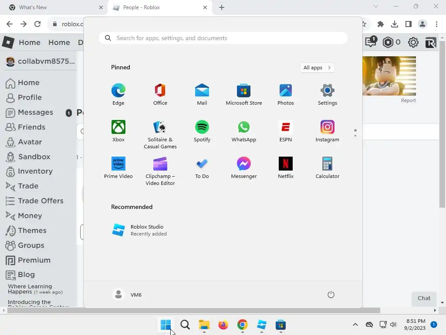Click the Windows Start button on taskbar
Viewport: 446px width, 335px height.
click(x=166, y=325)
